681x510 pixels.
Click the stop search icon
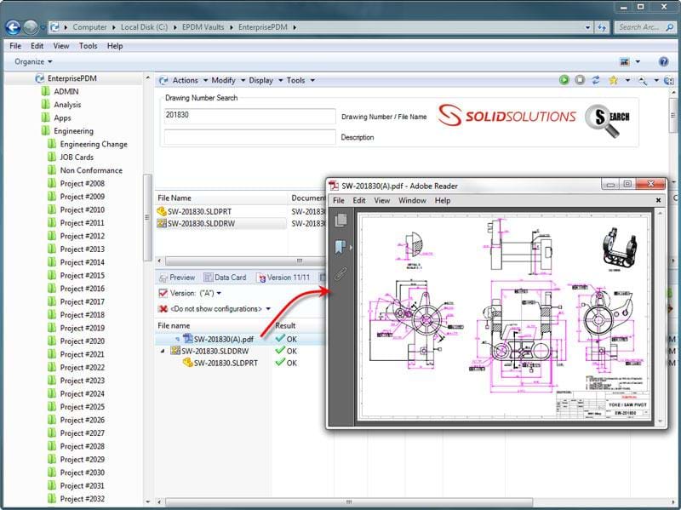point(579,80)
